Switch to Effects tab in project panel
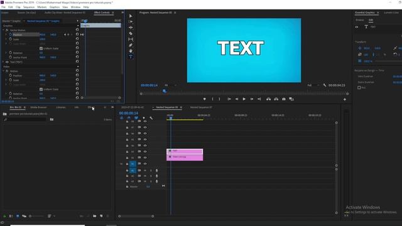 (91, 107)
